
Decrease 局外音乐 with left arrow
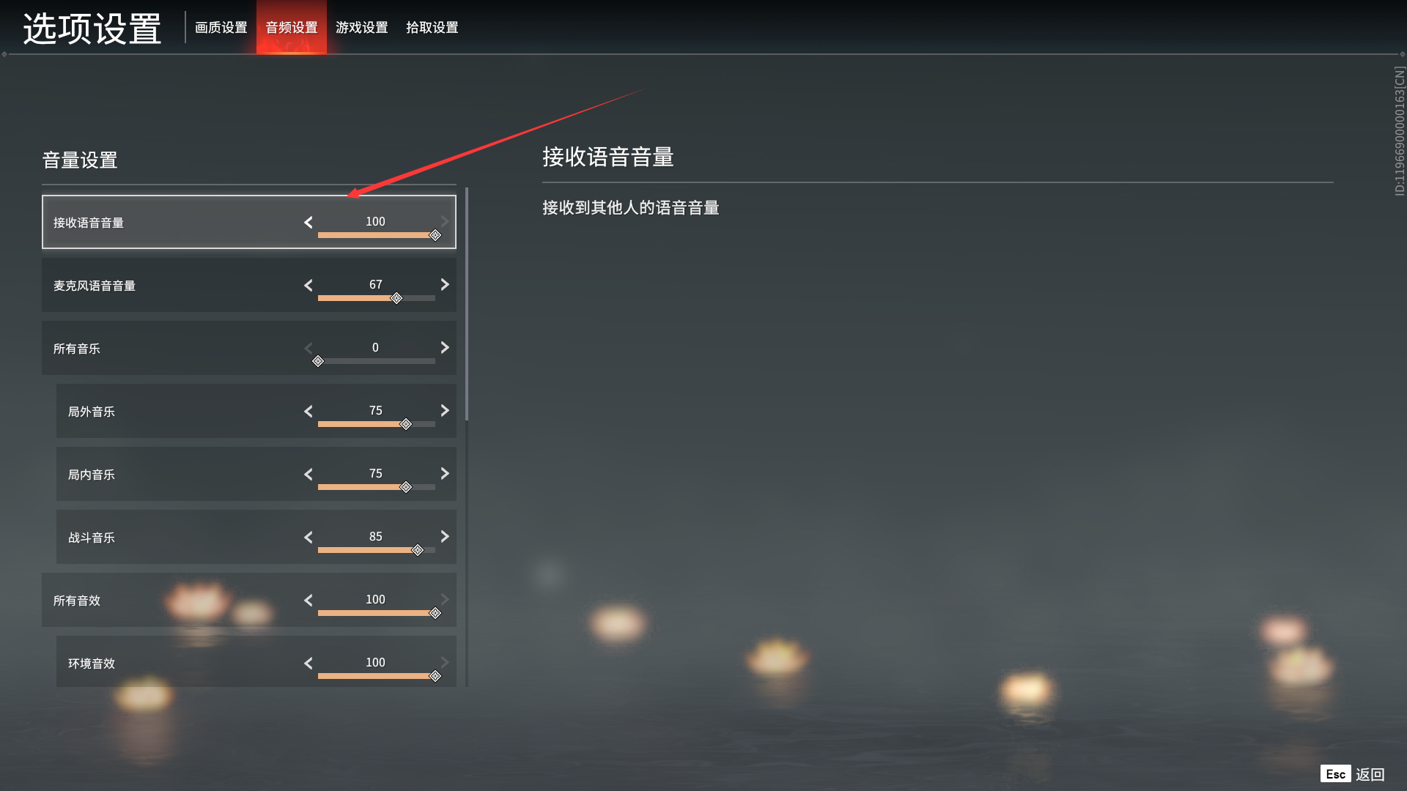[x=309, y=411]
